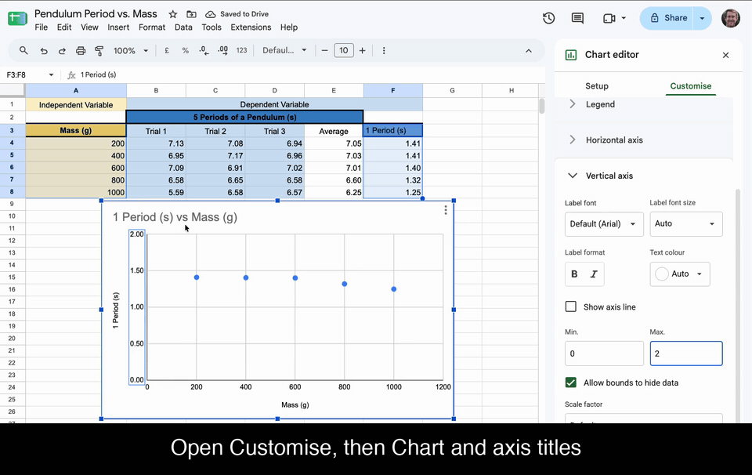752x475 pixels.
Task: Open the Tools menu
Action: [x=211, y=27]
